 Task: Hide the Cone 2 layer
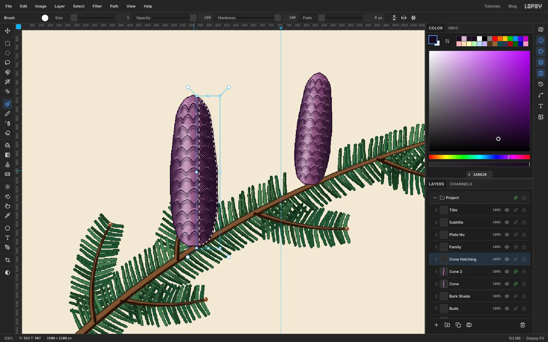pyautogui.click(x=507, y=272)
